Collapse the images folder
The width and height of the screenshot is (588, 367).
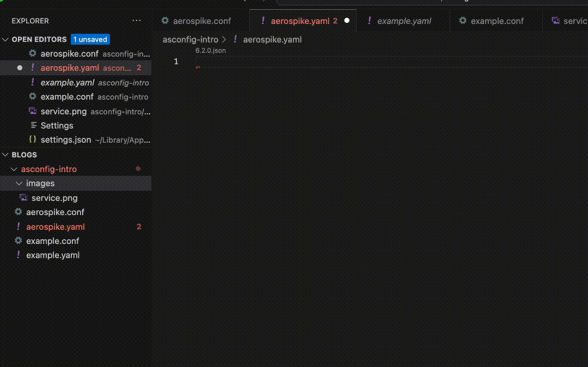(x=20, y=183)
